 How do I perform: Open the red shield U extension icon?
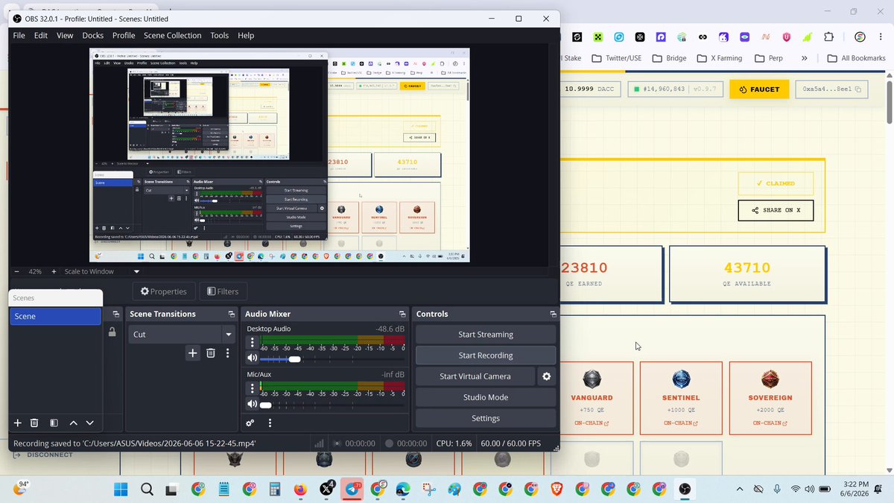(x=787, y=37)
